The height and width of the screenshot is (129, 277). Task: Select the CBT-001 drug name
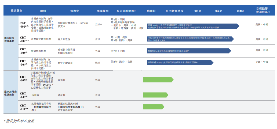[24, 25]
